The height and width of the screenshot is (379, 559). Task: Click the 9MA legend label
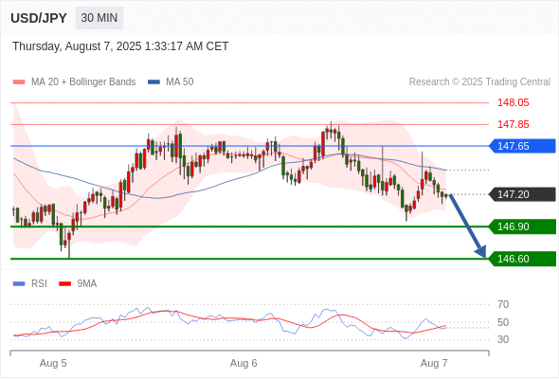click(x=87, y=284)
